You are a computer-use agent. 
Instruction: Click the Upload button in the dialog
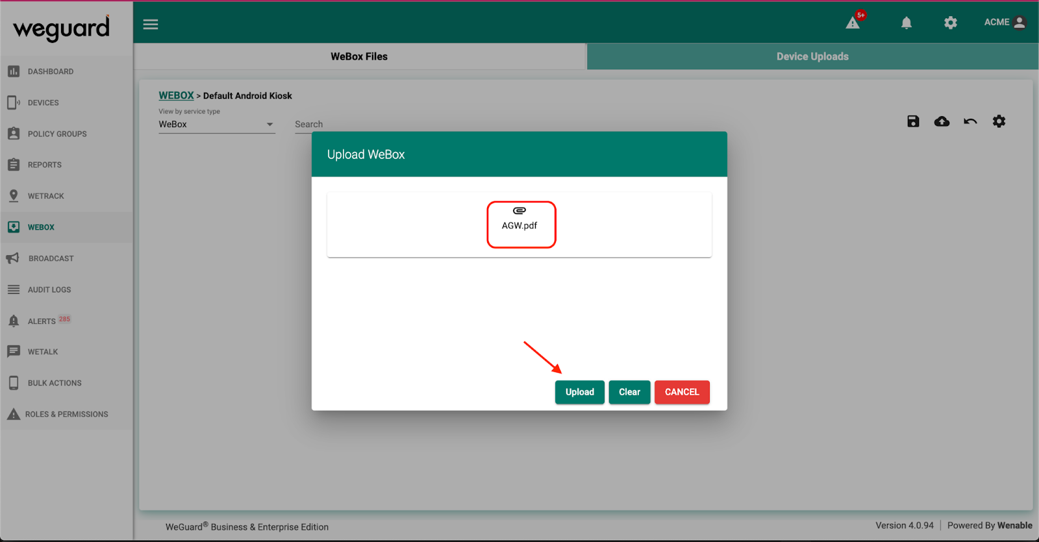580,392
